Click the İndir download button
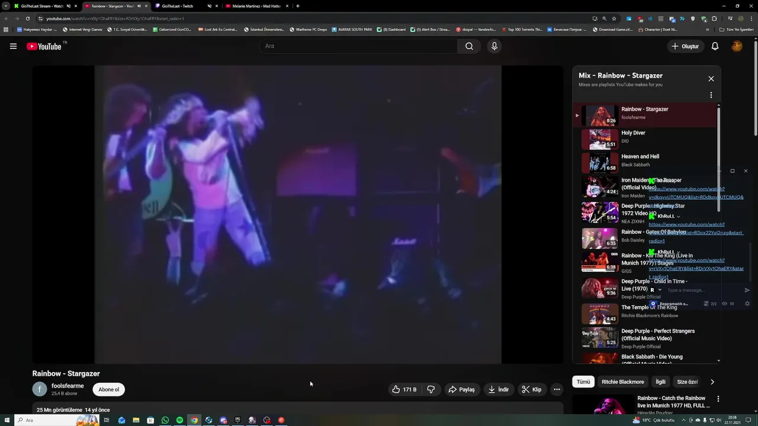758x426 pixels. pos(498,389)
